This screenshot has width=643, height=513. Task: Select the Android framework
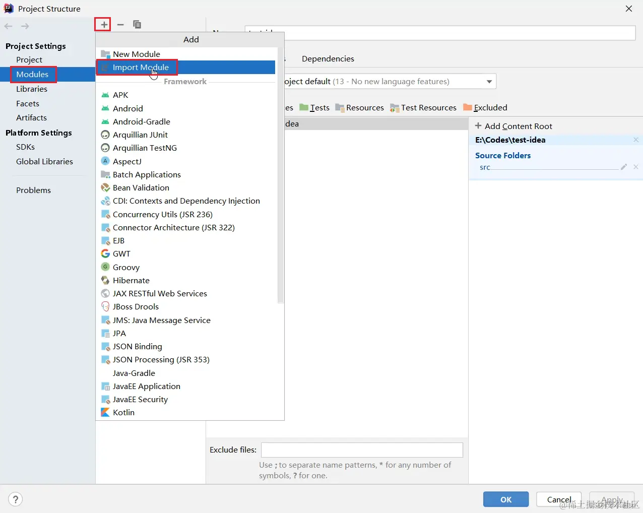(185, 108)
